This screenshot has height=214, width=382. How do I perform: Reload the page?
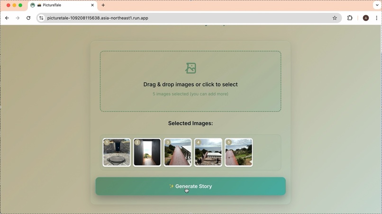click(x=28, y=18)
